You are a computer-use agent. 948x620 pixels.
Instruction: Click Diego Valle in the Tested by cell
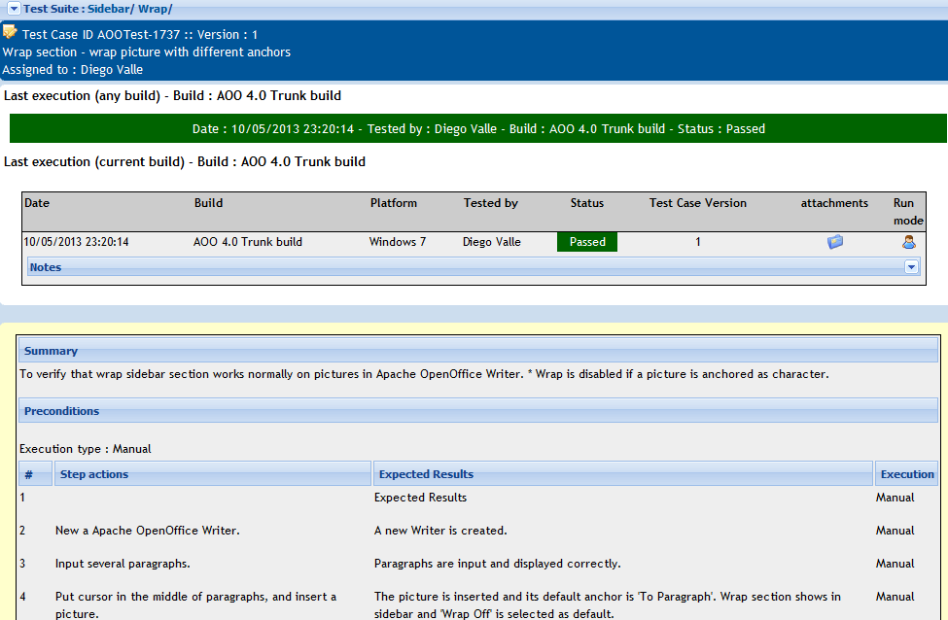(492, 242)
